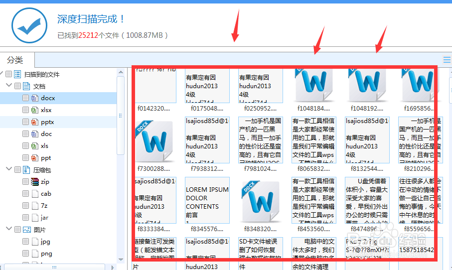Select the DOCX file icon f7300288

(x=155, y=141)
